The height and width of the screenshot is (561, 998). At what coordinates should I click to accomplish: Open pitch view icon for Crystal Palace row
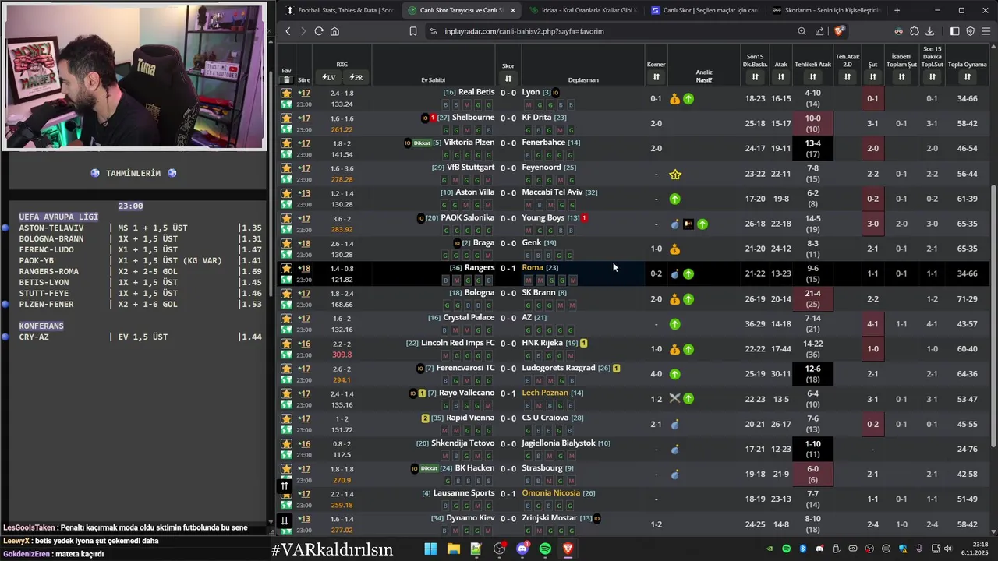287,330
